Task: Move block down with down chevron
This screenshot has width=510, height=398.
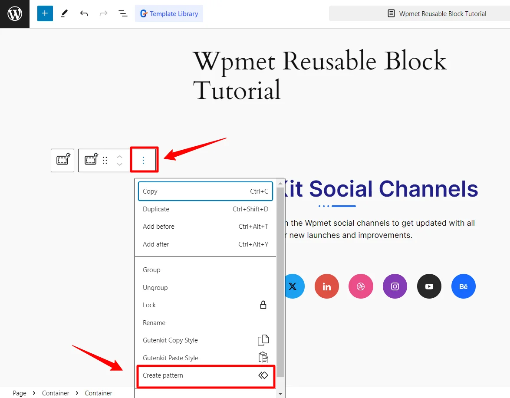Action: 119,164
